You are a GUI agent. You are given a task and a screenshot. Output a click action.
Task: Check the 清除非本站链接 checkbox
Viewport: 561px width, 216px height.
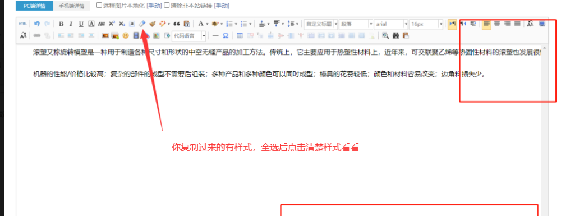[167, 6]
